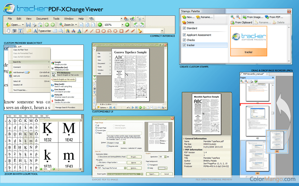Uncheck the tracker stamp collection

pos(184,45)
